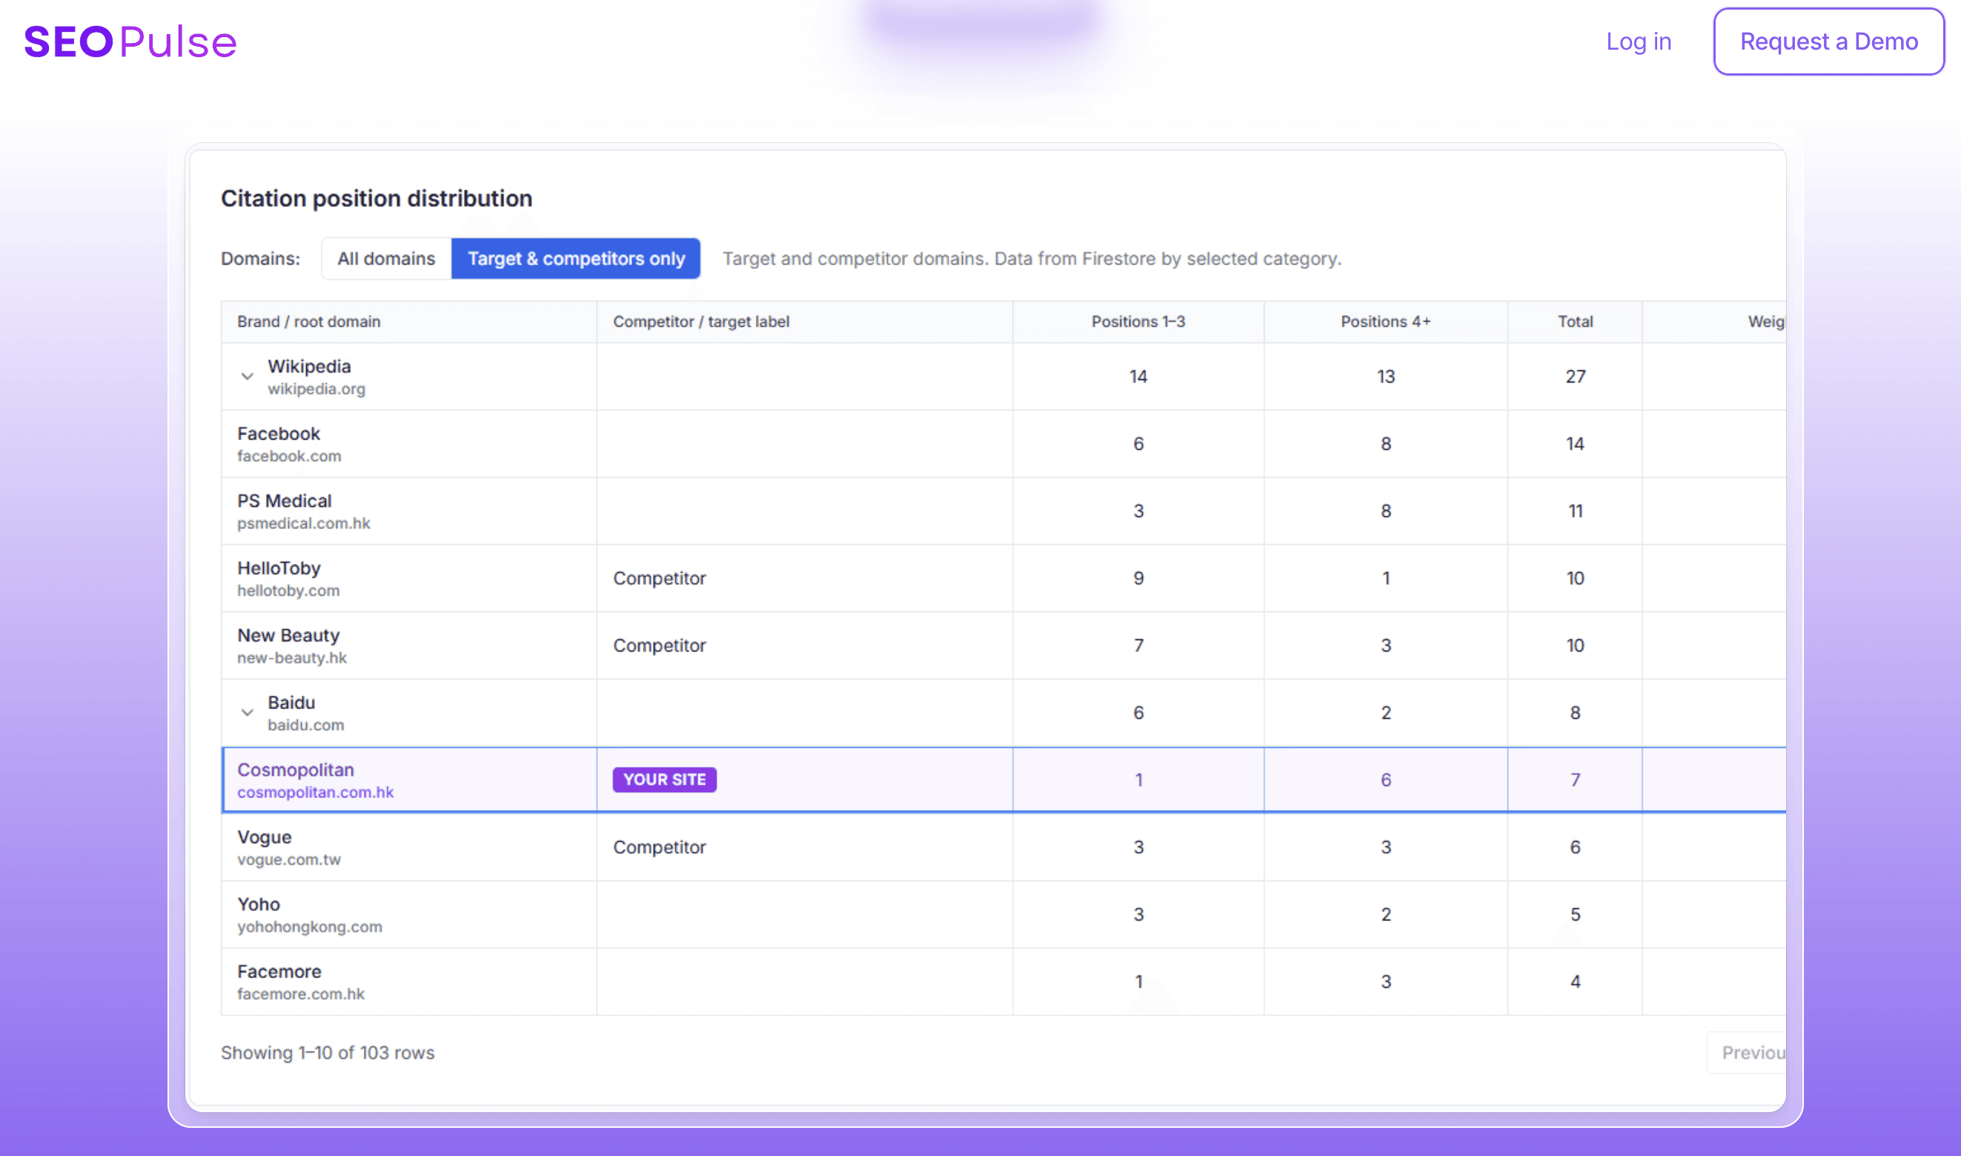Click the Competitor / target label header
The image size is (1961, 1156).
click(700, 322)
